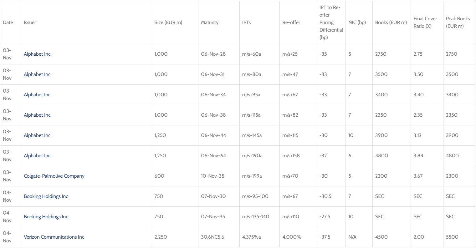
Task: Click Alphabet Inc link for 06-Nov-44 maturity
Action: click(37, 135)
